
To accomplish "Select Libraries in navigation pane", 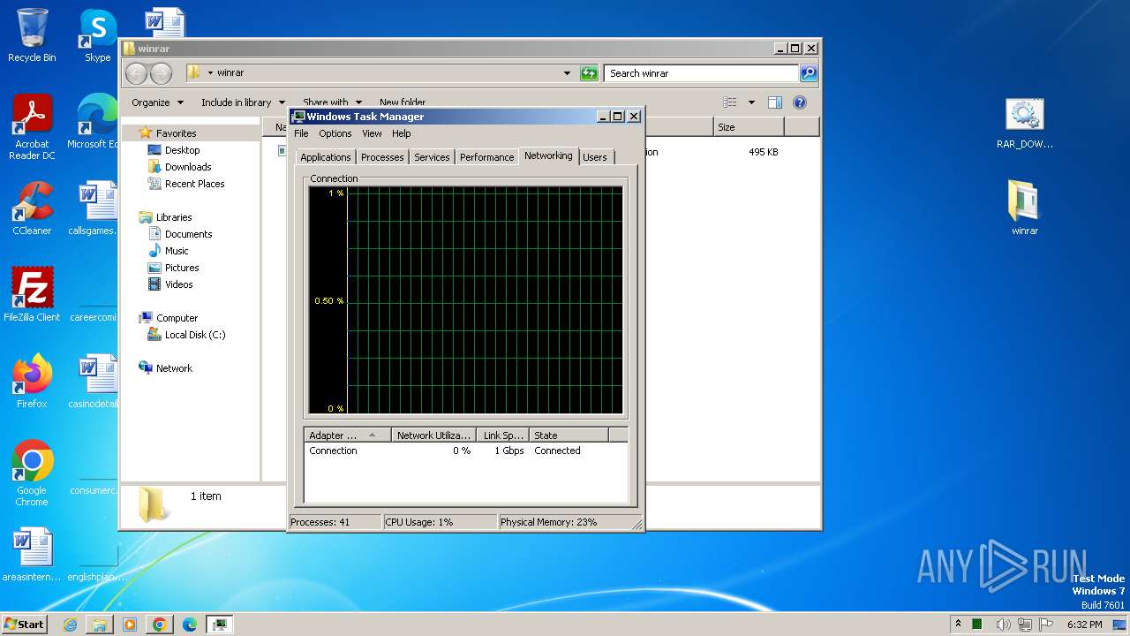I will pyautogui.click(x=174, y=217).
